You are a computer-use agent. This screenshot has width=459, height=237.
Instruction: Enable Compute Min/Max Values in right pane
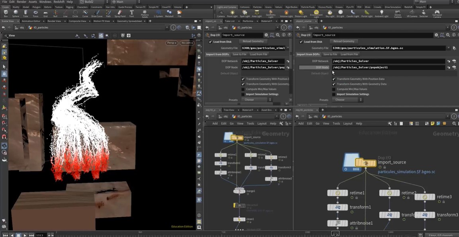pos(334,89)
